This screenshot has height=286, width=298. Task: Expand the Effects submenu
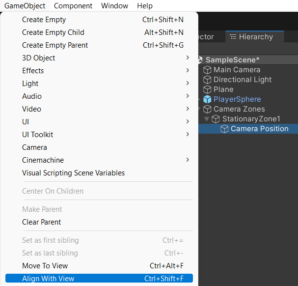click(99, 71)
